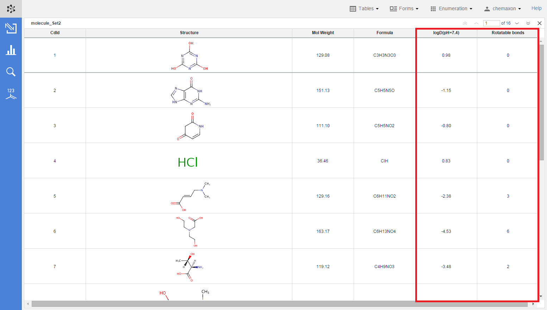547x310 pixels.
Task: Open the import icon in sidebar
Action: coord(11,28)
